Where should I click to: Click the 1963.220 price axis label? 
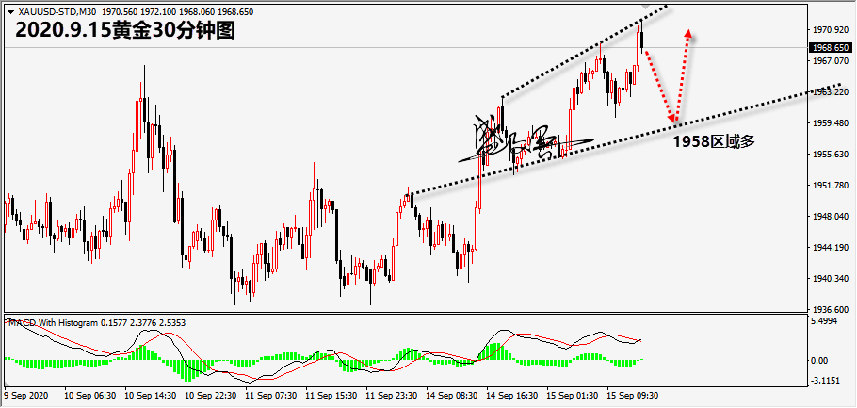click(x=831, y=92)
